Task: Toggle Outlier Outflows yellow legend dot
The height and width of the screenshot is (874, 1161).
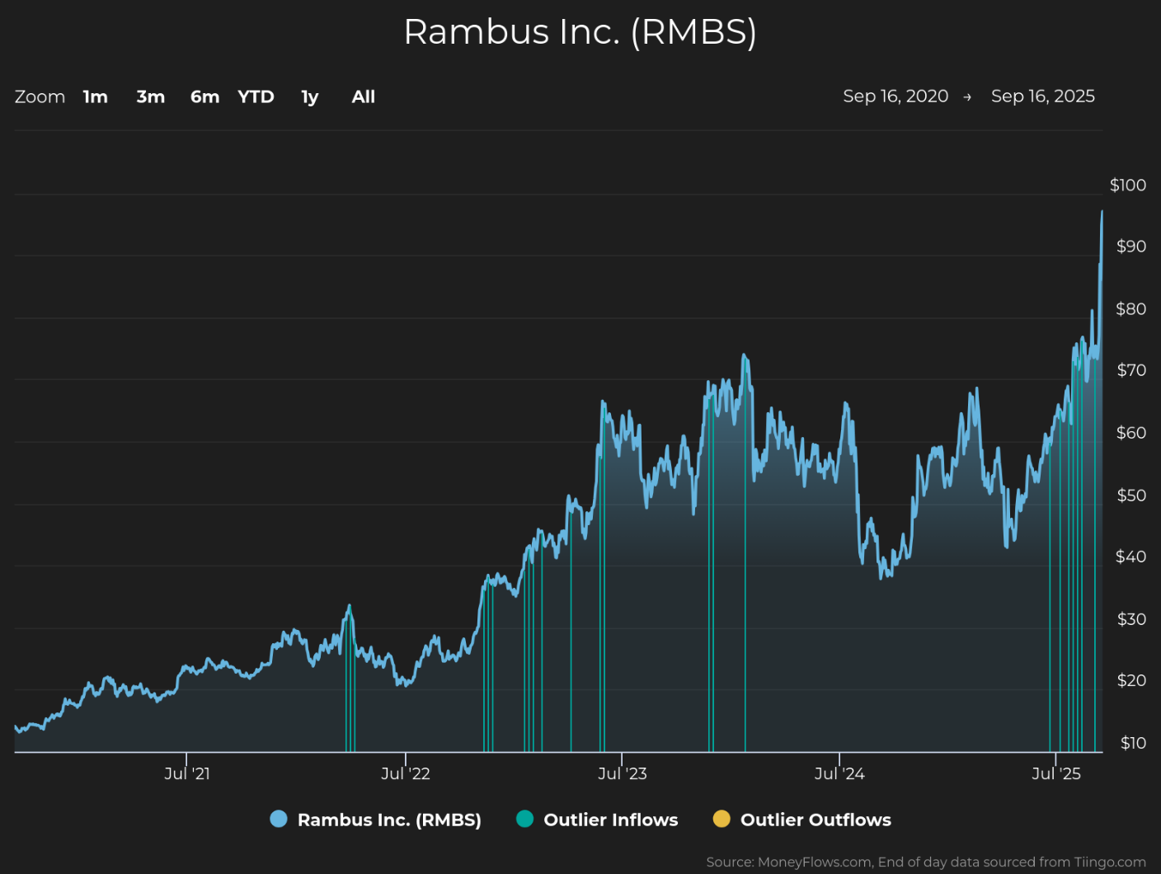Action: coord(722,819)
